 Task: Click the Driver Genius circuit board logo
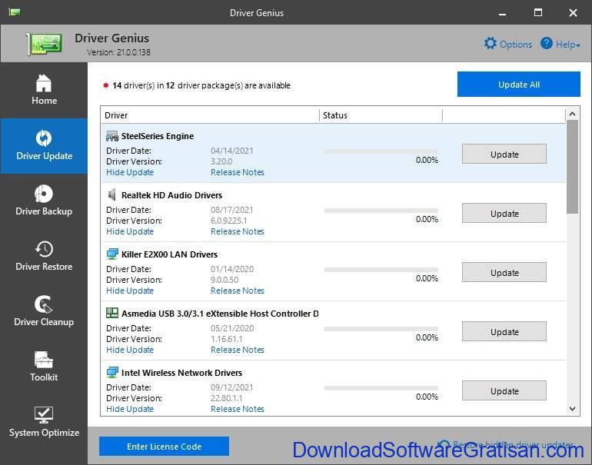click(x=44, y=44)
